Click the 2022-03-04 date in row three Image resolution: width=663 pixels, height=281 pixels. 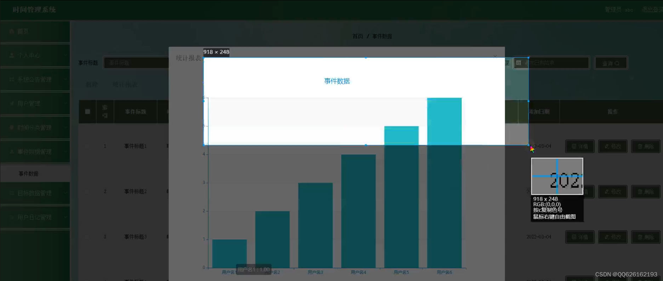(539, 236)
